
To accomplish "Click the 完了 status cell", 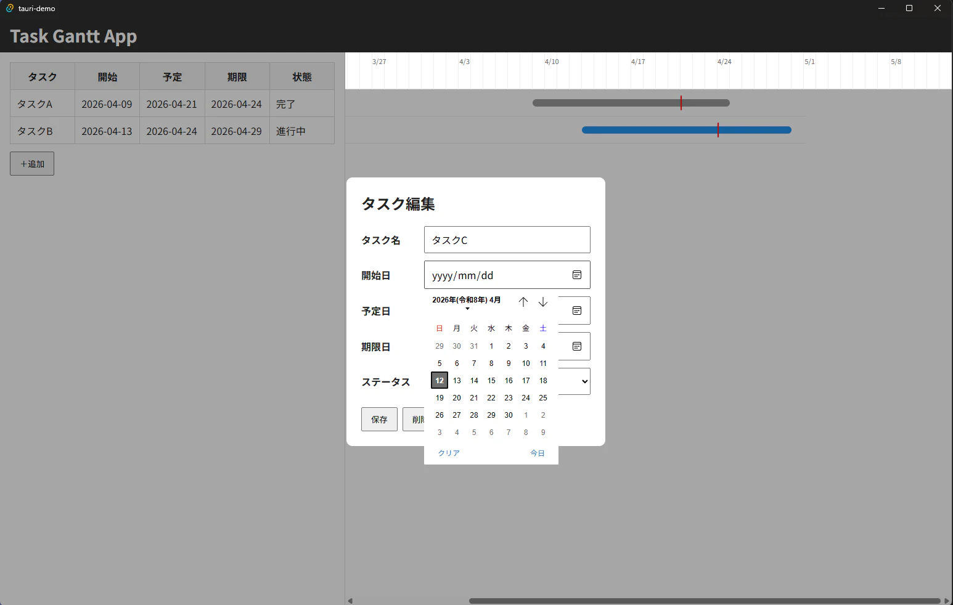I will [302, 104].
